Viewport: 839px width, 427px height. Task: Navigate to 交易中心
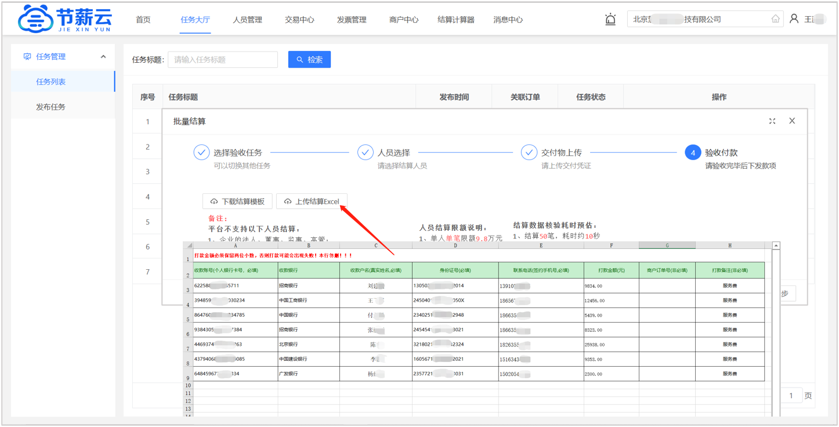[299, 19]
